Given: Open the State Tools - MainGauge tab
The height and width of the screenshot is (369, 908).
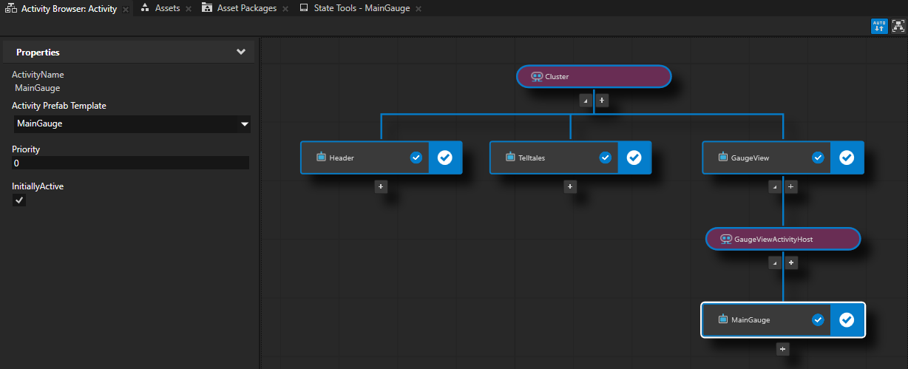Looking at the screenshot, I should [362, 9].
